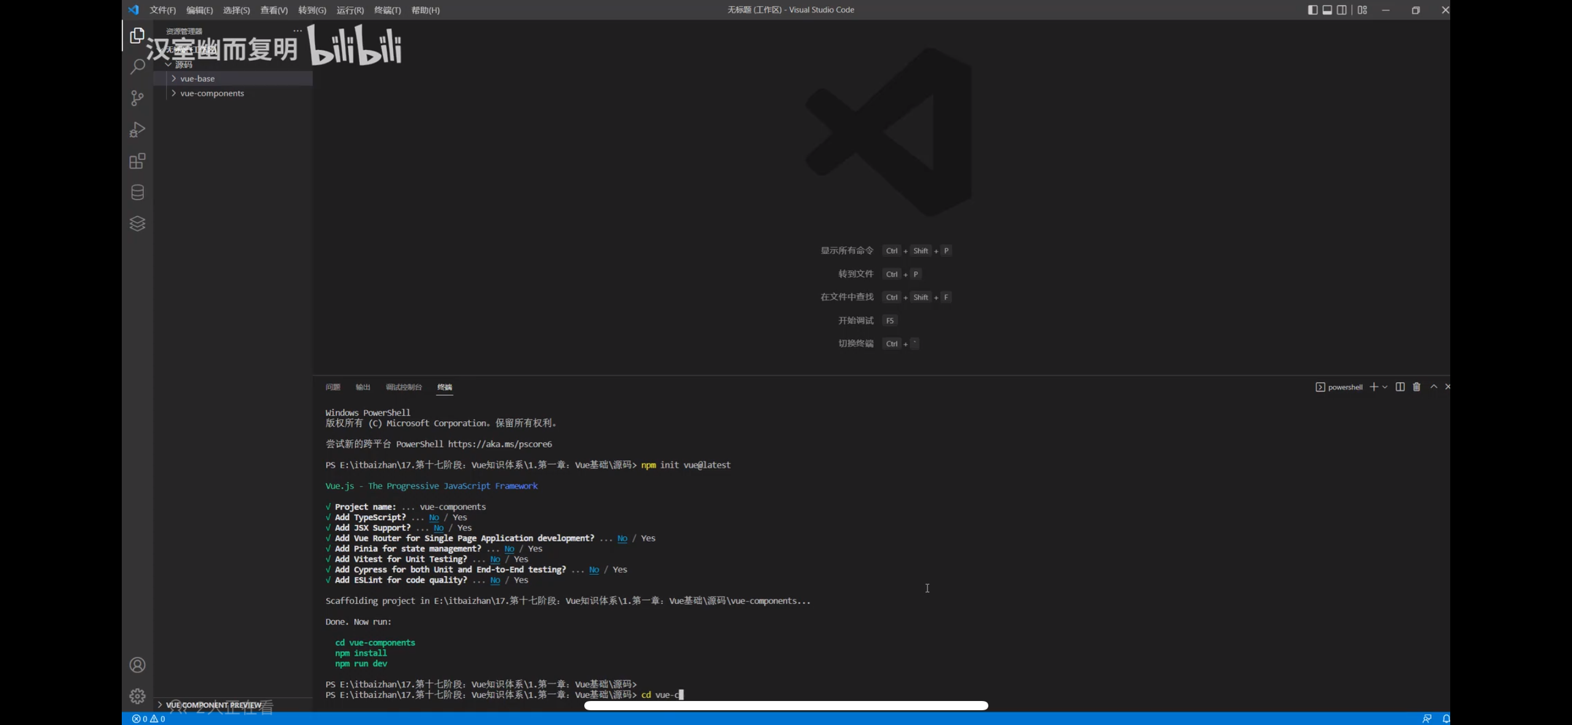Click the errors and warnings status indicator

[x=148, y=718]
